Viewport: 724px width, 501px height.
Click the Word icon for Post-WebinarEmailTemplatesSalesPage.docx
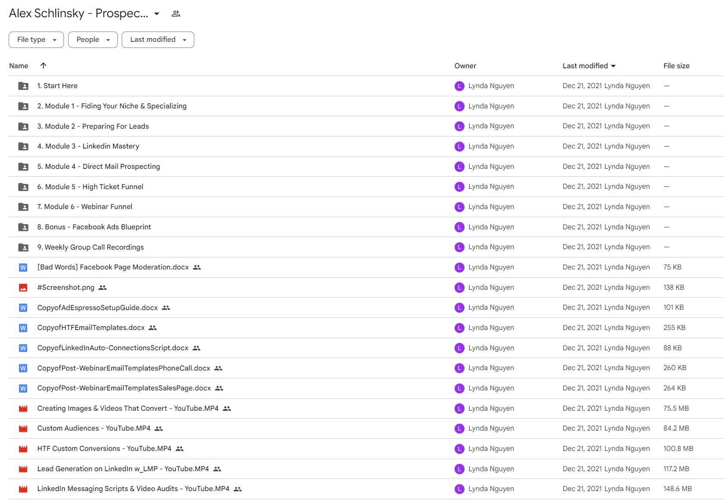point(23,388)
